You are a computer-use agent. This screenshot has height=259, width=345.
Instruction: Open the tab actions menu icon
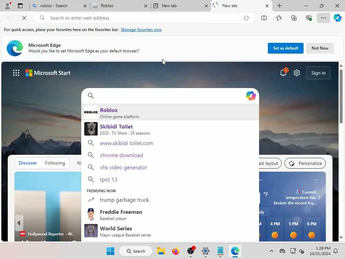(x=20, y=6)
